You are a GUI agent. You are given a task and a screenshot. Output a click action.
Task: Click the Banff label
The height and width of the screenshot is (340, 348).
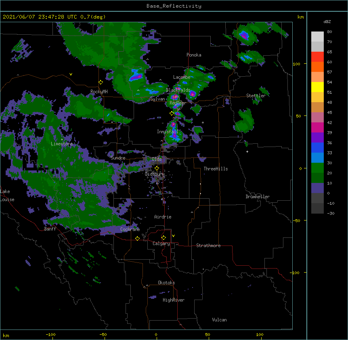(50, 229)
